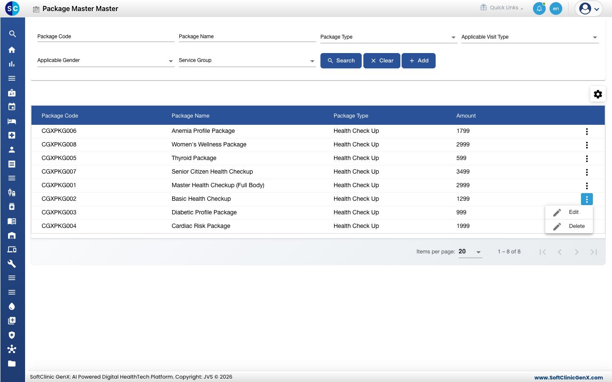
Task: Open the hospital bed icon
Action: coord(12,121)
